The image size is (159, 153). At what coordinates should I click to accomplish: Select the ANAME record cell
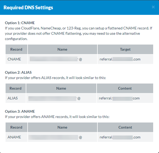[x=16, y=137]
